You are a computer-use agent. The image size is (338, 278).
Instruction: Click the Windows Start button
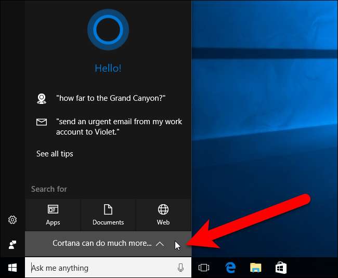point(12,268)
